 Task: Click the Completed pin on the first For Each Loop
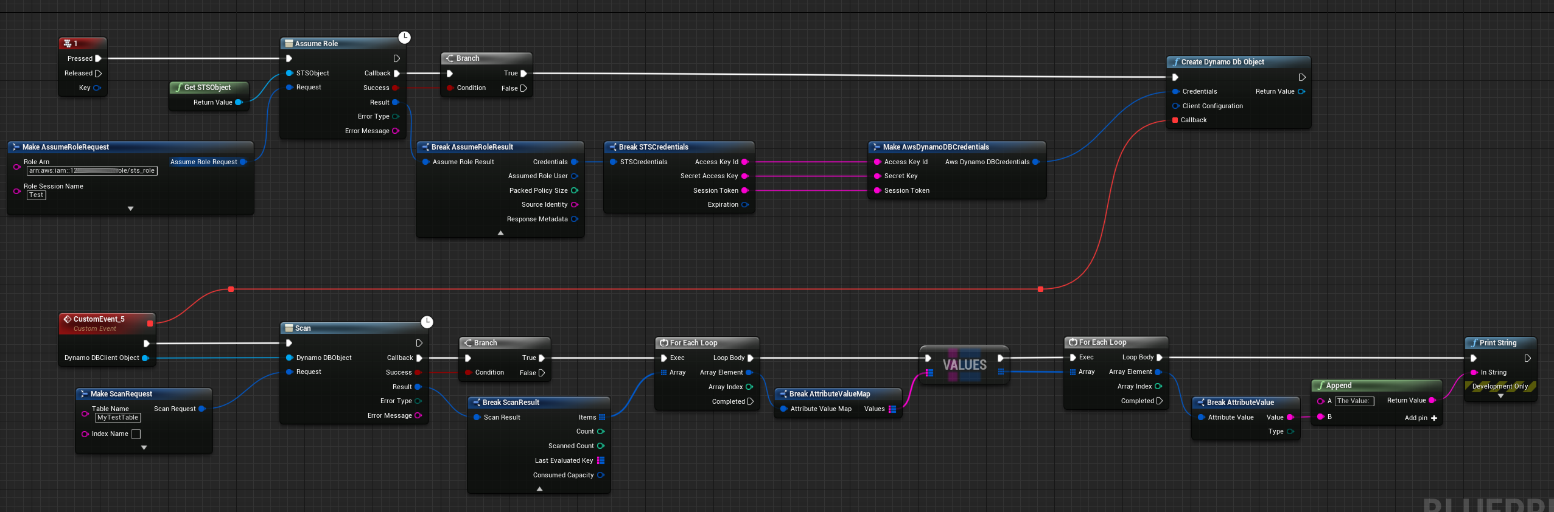click(x=750, y=401)
